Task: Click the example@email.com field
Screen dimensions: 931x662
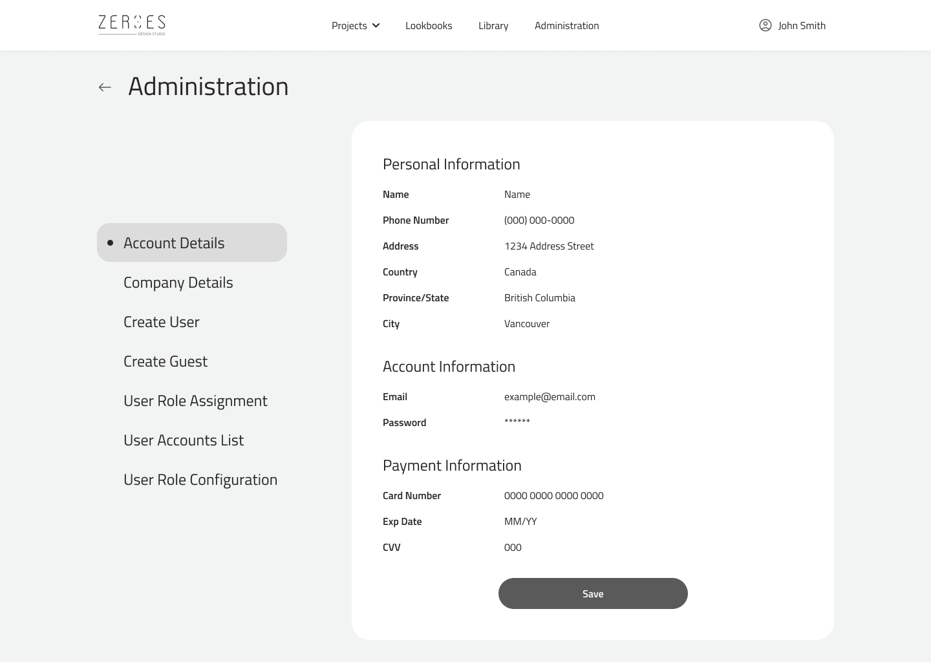Action: (550, 397)
